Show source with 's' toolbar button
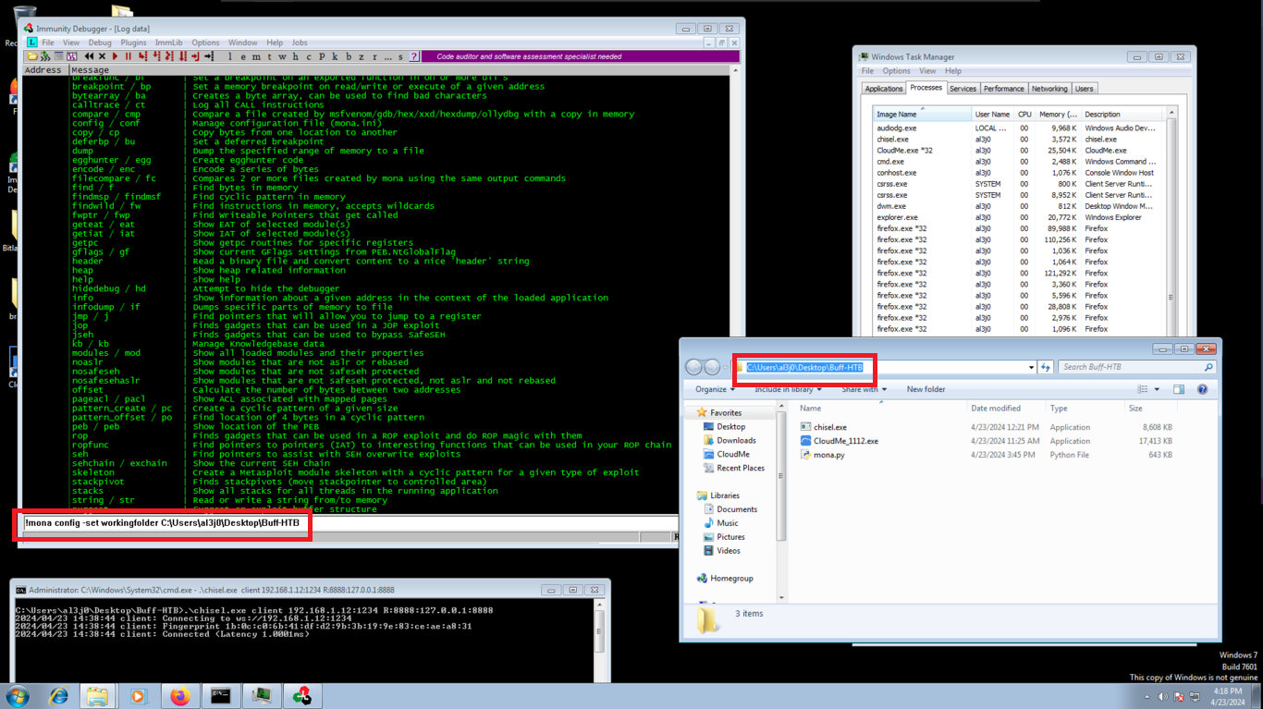 [x=400, y=56]
